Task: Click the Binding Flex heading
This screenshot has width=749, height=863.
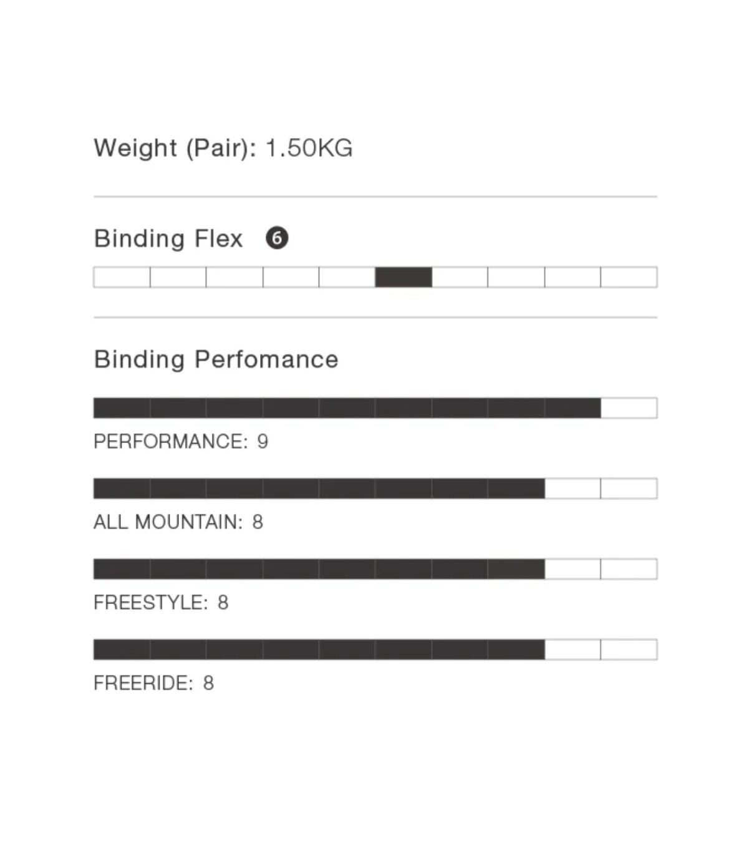Action: point(168,238)
